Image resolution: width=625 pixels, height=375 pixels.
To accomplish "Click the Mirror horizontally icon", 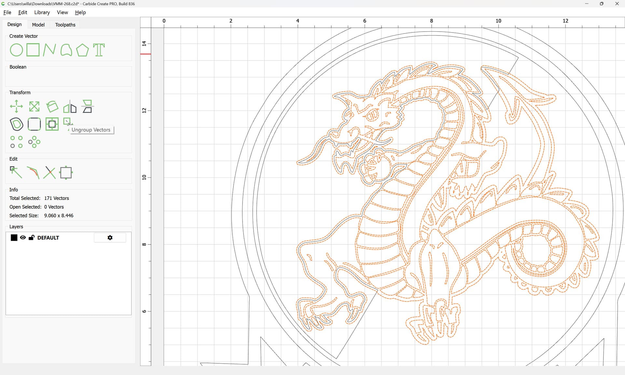I will 70,106.
